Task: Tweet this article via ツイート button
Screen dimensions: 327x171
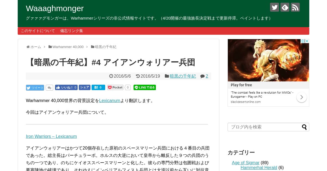Action: pyautogui.click(x=35, y=88)
